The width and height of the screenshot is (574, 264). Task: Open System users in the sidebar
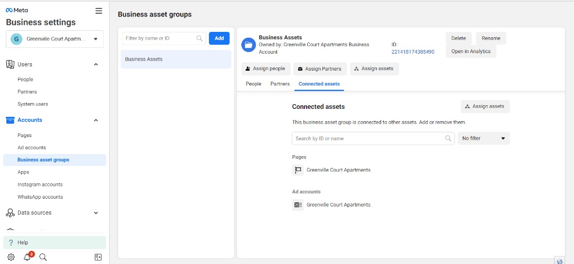tap(32, 104)
